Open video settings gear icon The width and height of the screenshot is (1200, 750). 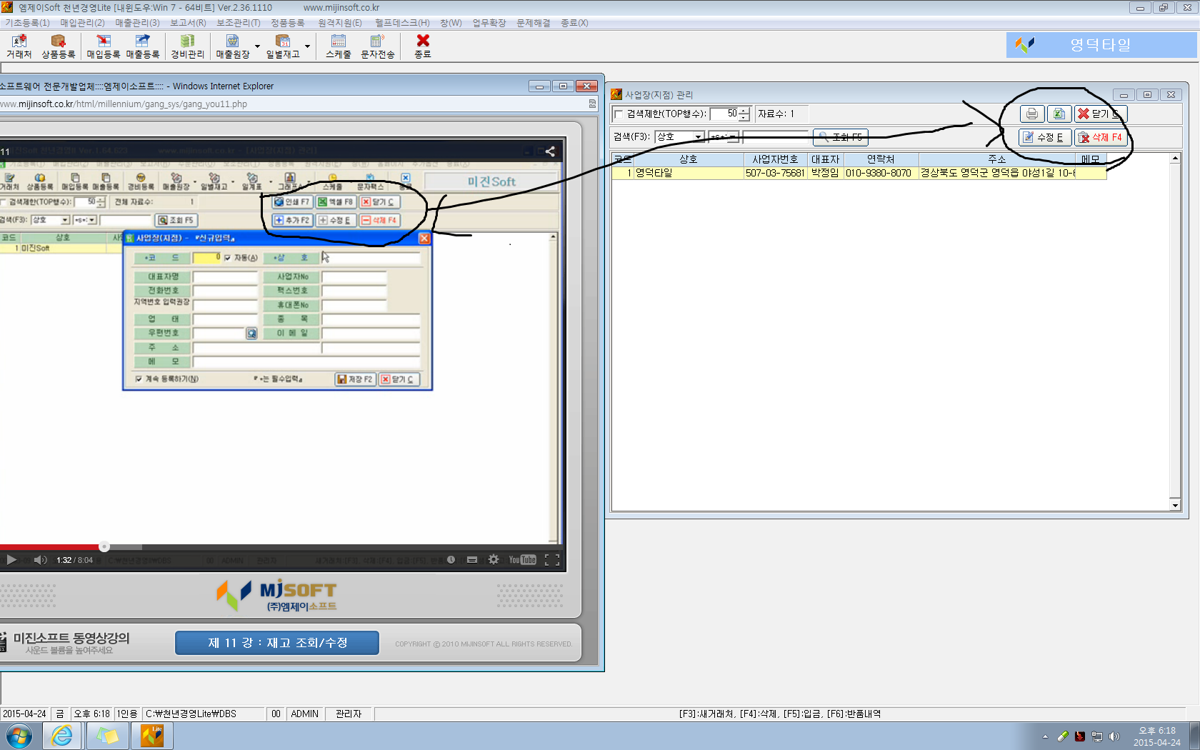(x=493, y=560)
